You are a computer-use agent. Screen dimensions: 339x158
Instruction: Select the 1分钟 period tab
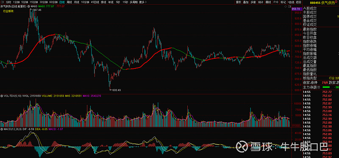click(16, 2)
